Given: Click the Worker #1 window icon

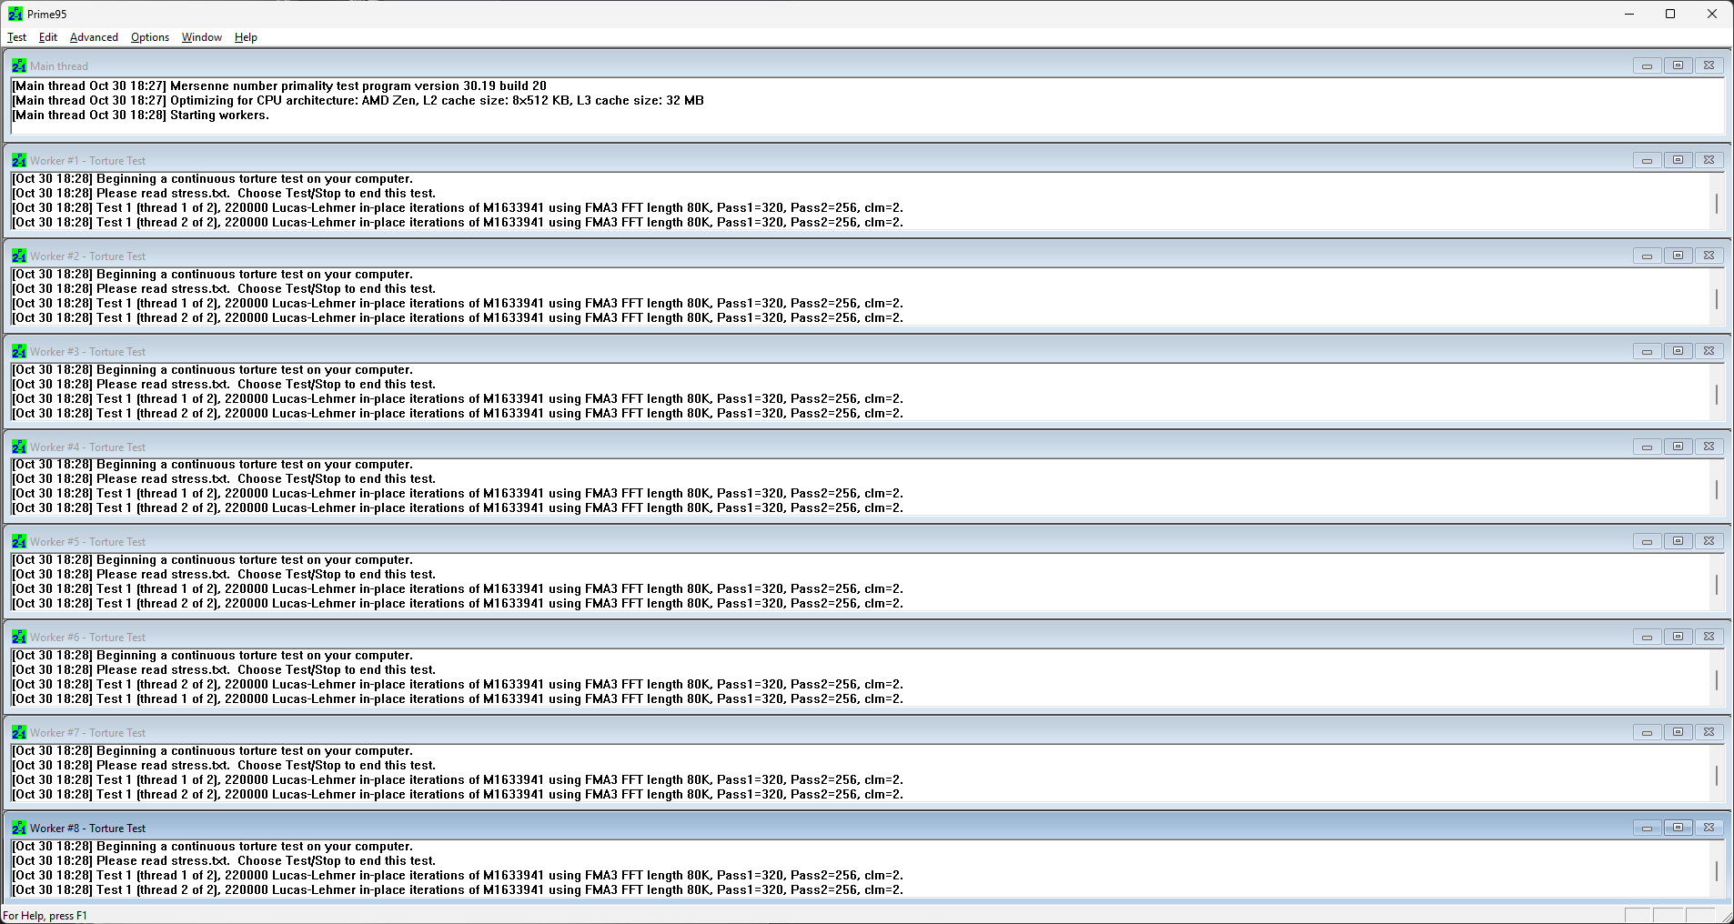Looking at the screenshot, I should tap(19, 160).
